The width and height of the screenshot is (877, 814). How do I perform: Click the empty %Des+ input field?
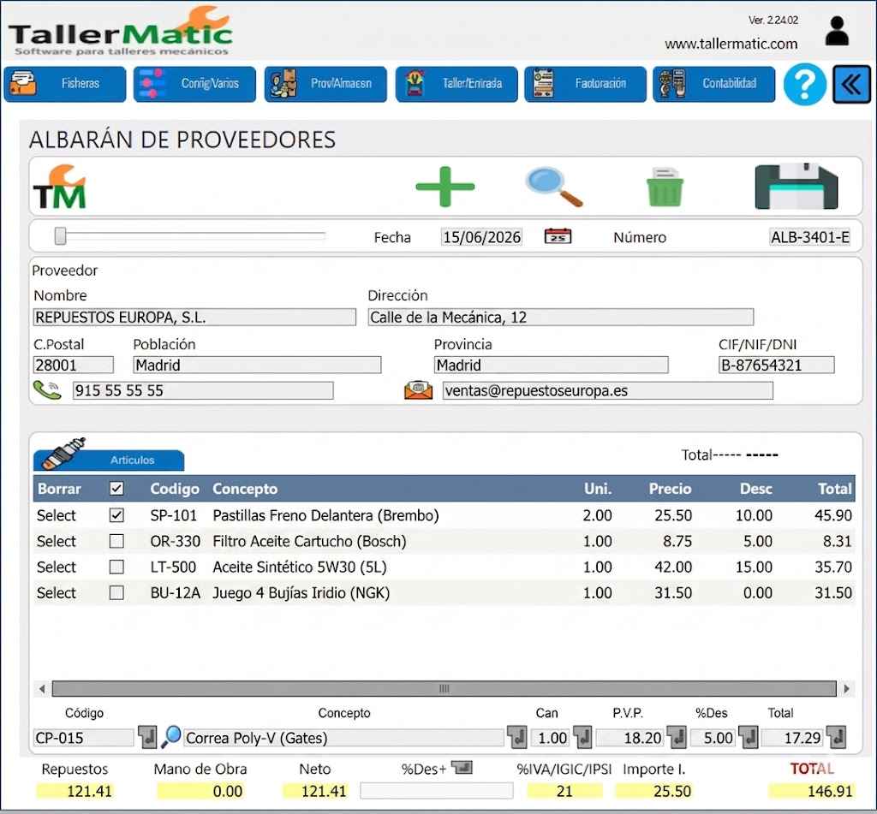pos(437,791)
